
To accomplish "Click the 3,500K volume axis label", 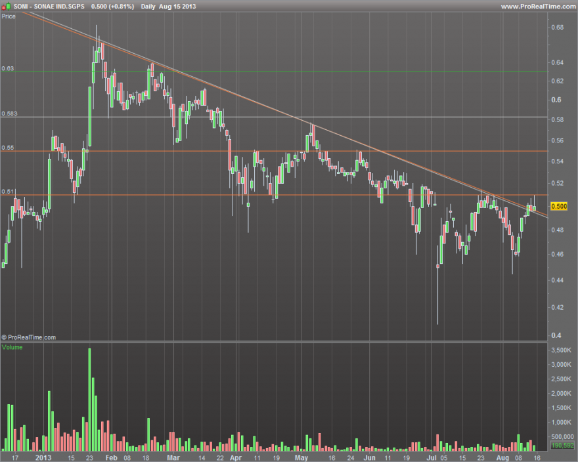I will (561, 350).
